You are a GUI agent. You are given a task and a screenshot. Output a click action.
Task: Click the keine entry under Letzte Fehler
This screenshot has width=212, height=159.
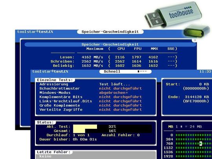45,156
